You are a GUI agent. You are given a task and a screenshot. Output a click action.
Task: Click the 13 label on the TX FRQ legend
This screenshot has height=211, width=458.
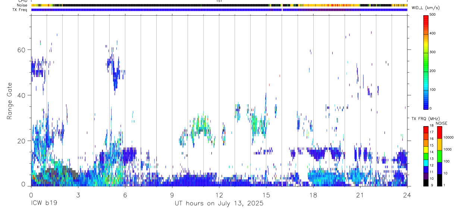pos(431,159)
